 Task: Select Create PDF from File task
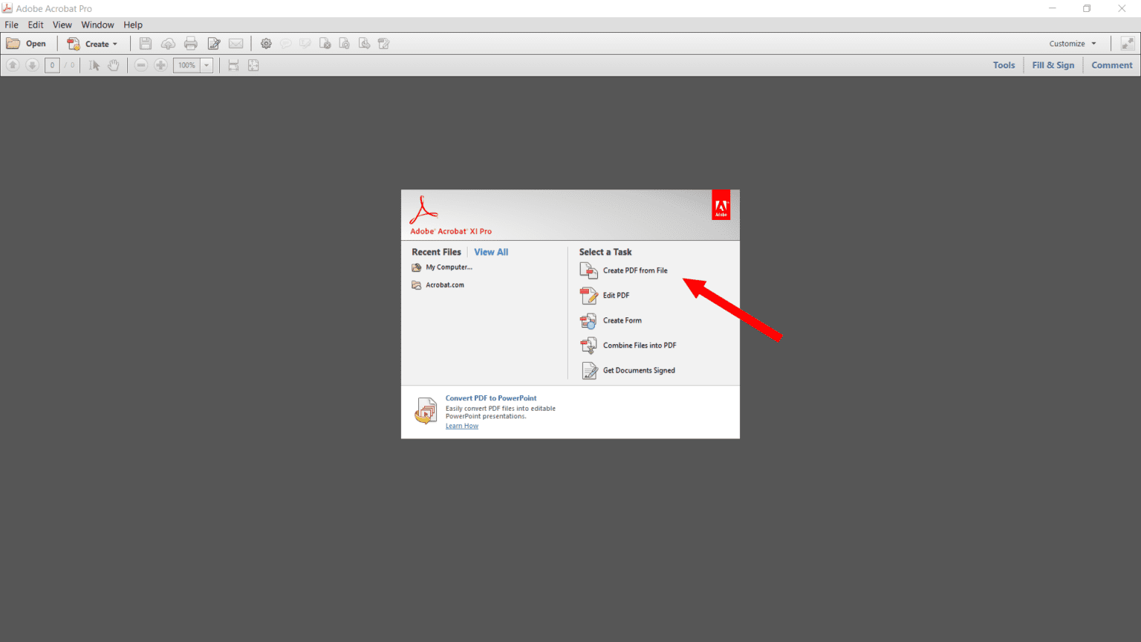(624, 271)
